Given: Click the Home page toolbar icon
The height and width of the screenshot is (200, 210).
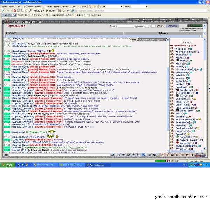Looking at the screenshot, I should (26, 10).
